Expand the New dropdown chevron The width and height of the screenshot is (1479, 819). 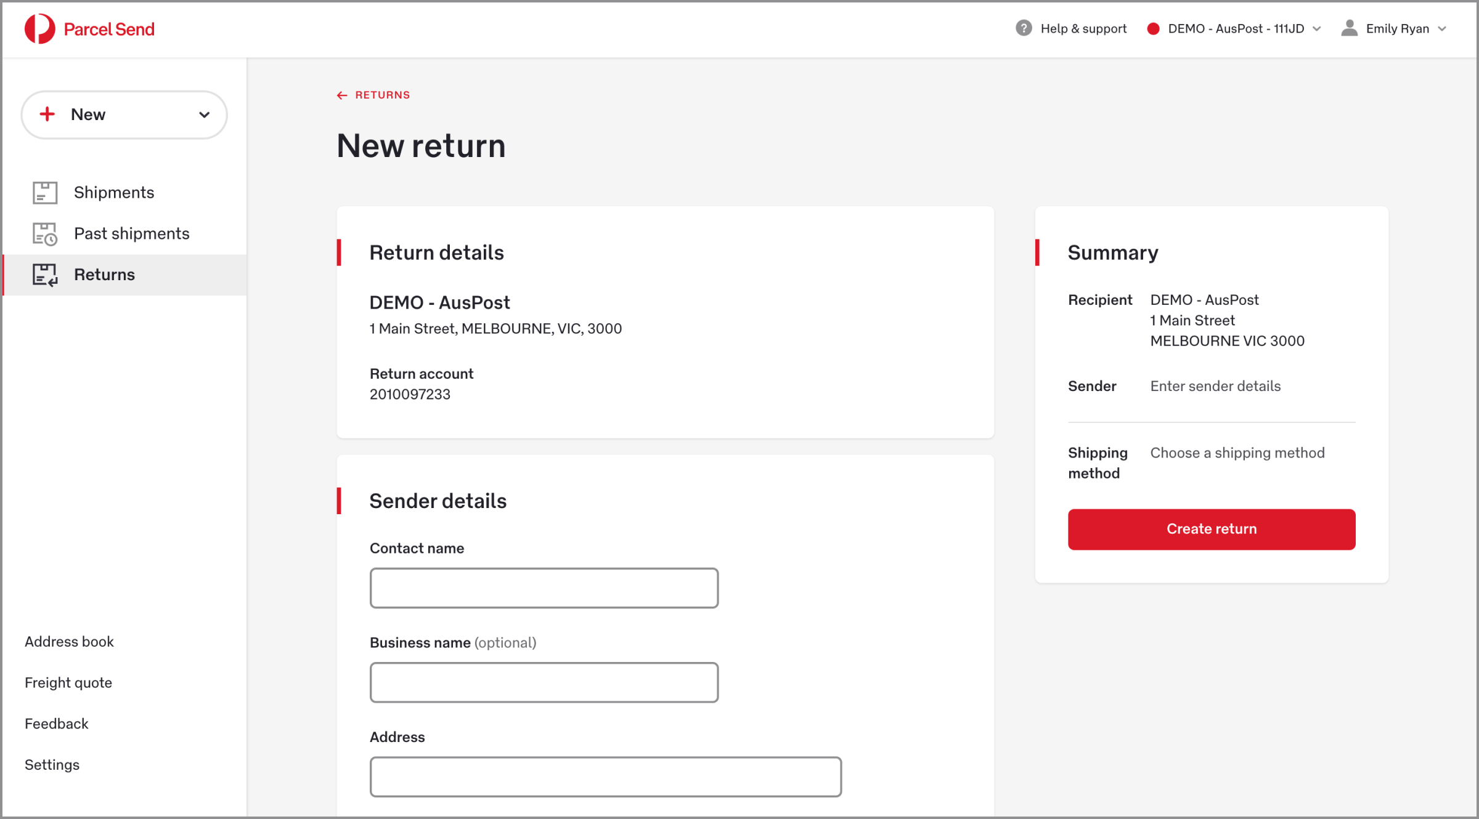(205, 115)
